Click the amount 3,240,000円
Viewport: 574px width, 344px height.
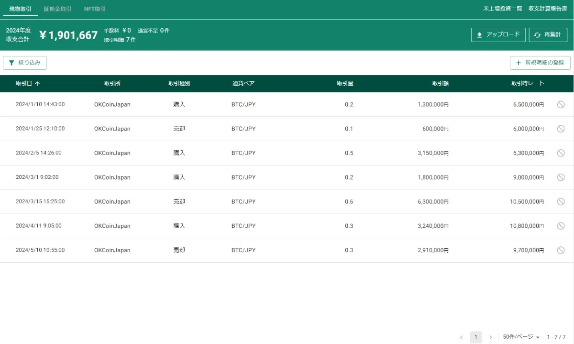tap(433, 226)
